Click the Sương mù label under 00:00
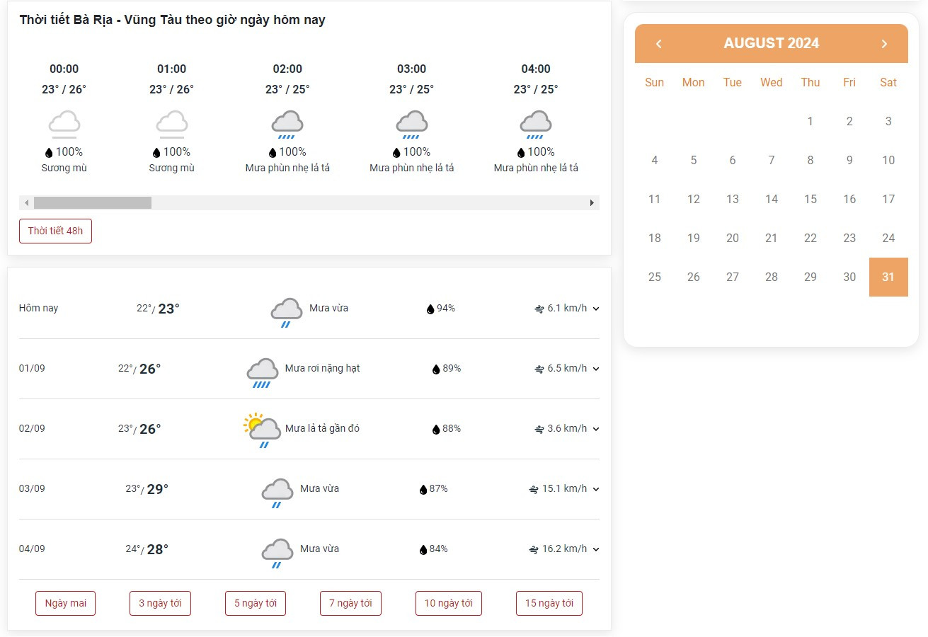Image resolution: width=928 pixels, height=637 pixels. 64,168
